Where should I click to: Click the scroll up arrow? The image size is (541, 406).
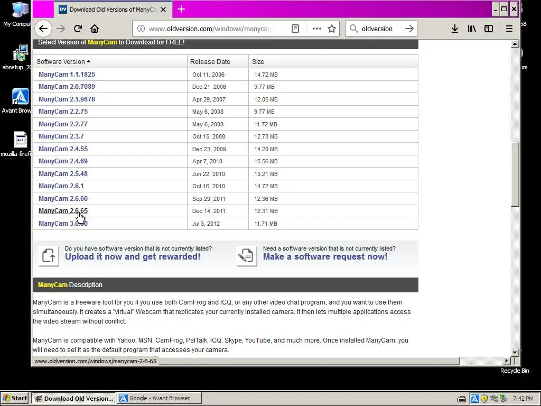click(515, 44)
